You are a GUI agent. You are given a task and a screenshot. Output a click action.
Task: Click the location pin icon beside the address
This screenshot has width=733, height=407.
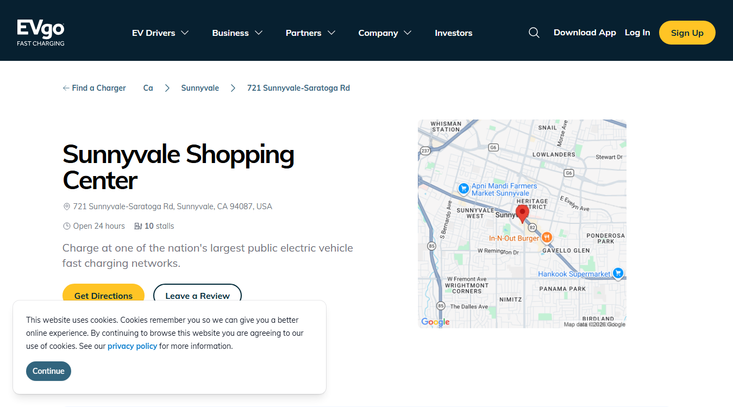67,206
